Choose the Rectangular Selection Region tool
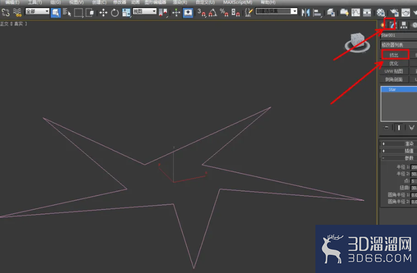Viewport: 417px width, 273px height. [78, 13]
